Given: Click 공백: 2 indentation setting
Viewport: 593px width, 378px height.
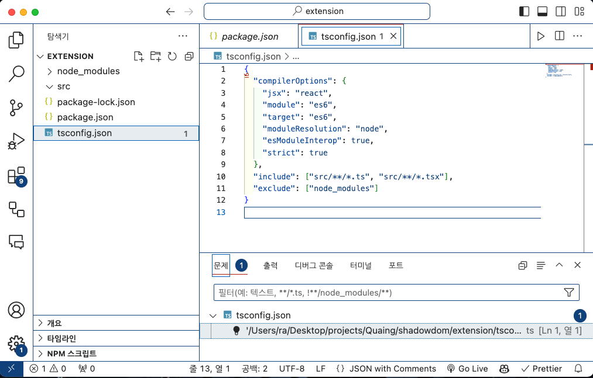Looking at the screenshot, I should (x=255, y=369).
